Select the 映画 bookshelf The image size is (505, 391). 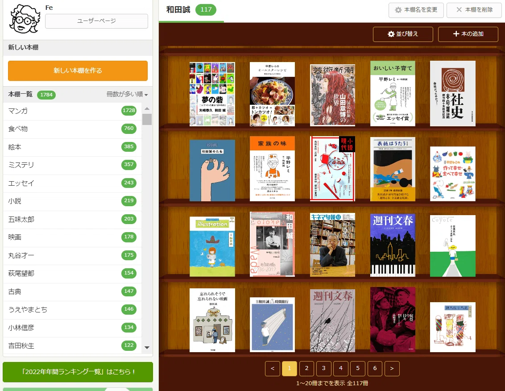[x=72, y=237]
